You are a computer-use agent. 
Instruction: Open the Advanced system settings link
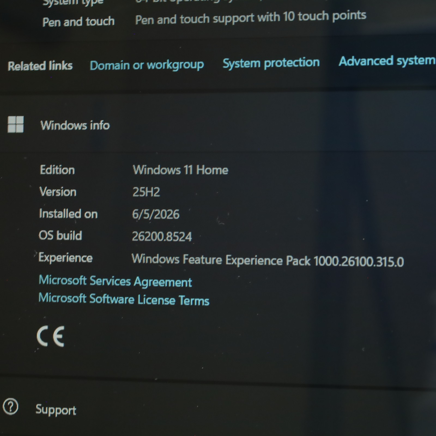pyautogui.click(x=387, y=61)
